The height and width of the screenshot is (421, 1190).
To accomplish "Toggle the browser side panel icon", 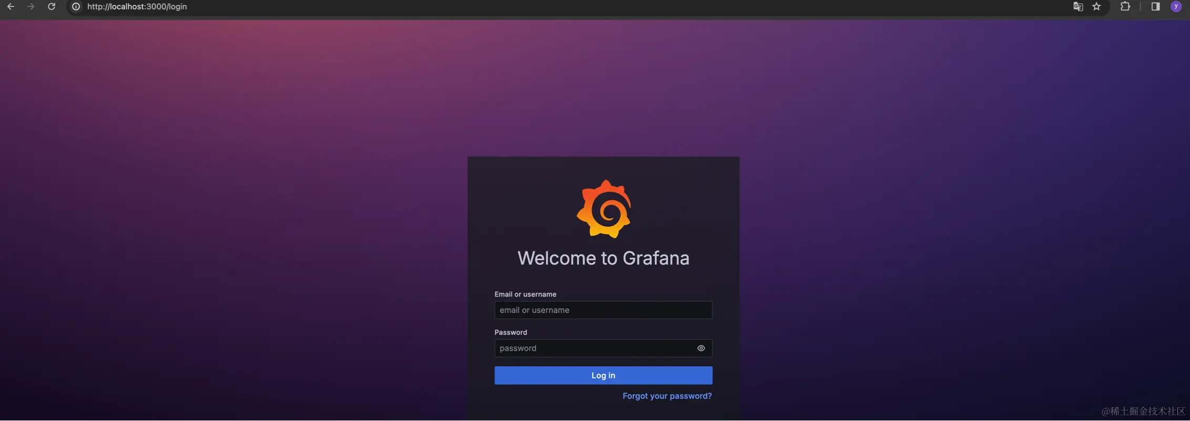I will 1155,7.
